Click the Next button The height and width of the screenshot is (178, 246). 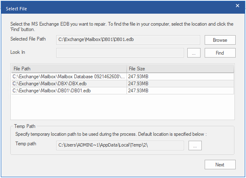[x=220, y=164]
